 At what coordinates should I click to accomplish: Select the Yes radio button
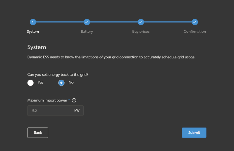click(31, 83)
